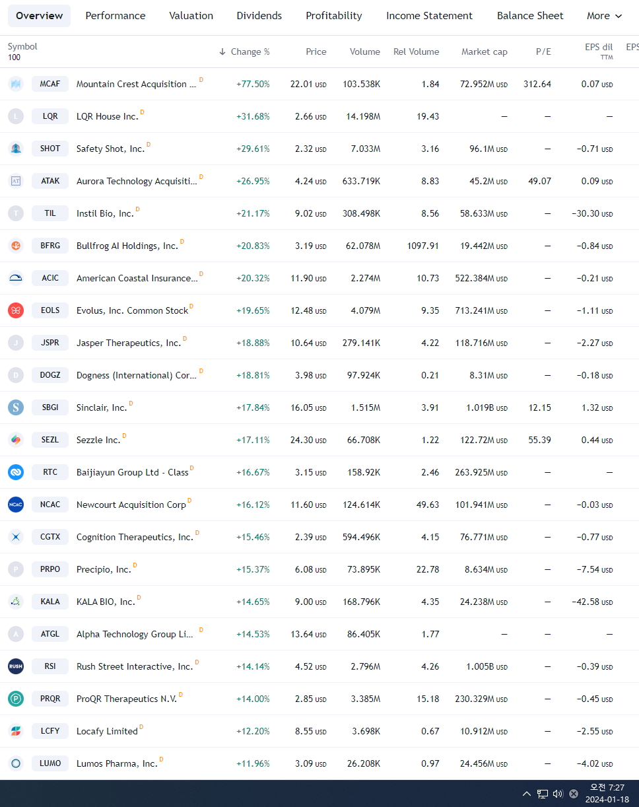Open the MCAF ticker symbol badge
Image resolution: width=639 pixels, height=807 pixels.
[x=50, y=84]
